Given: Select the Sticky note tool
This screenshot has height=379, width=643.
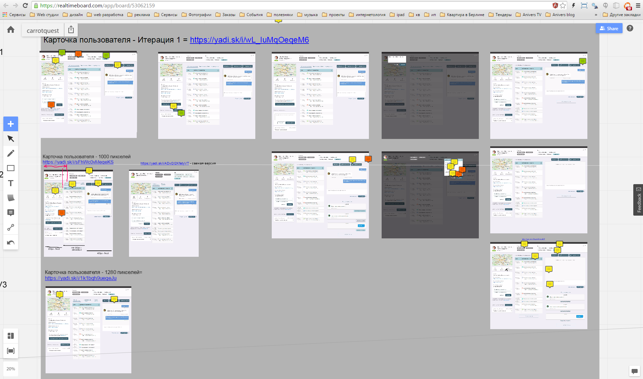Looking at the screenshot, I should [x=11, y=198].
